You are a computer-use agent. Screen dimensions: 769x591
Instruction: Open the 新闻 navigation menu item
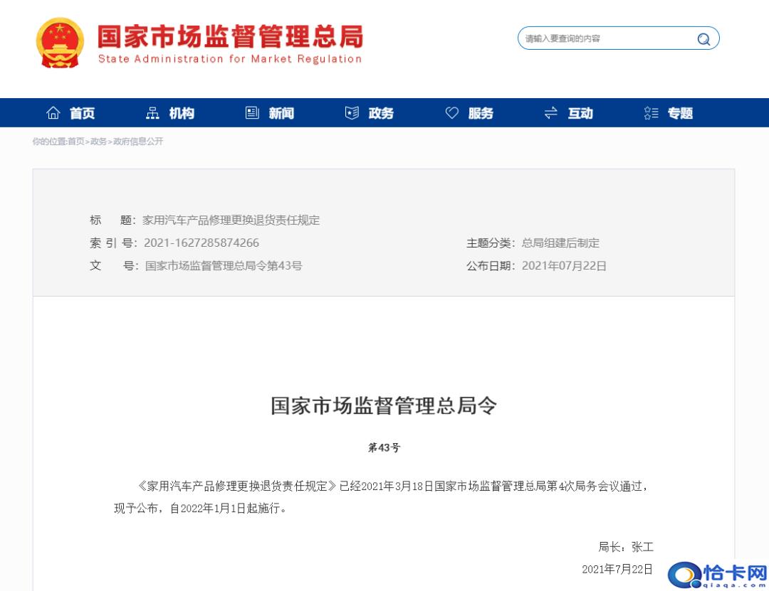[x=281, y=114]
